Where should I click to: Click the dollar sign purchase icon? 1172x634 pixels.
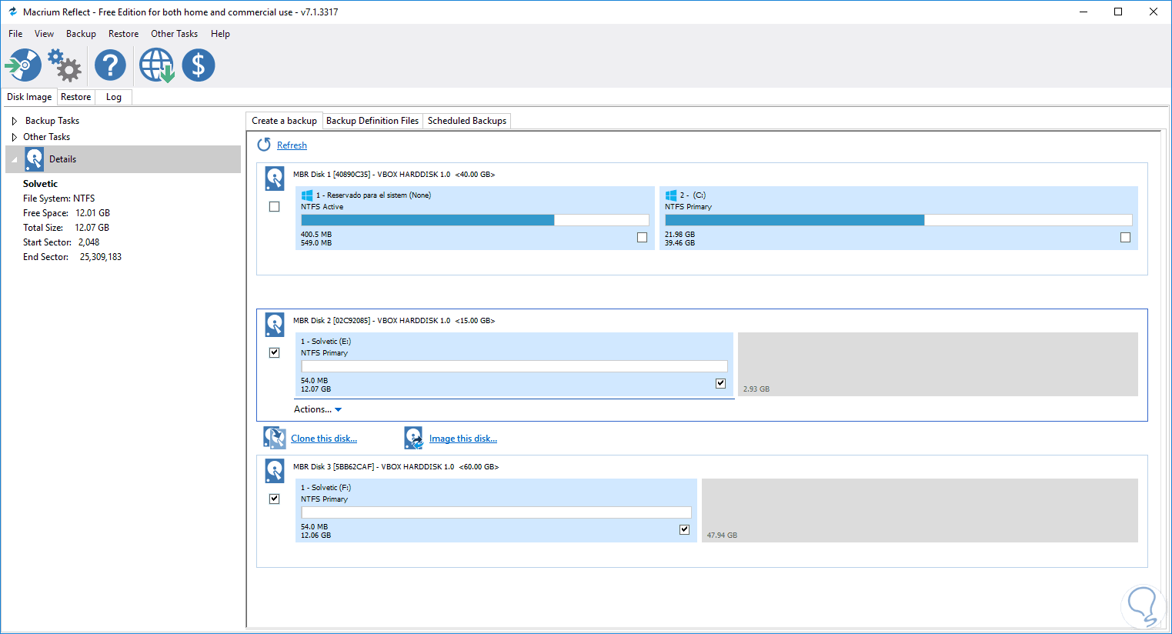pos(199,65)
